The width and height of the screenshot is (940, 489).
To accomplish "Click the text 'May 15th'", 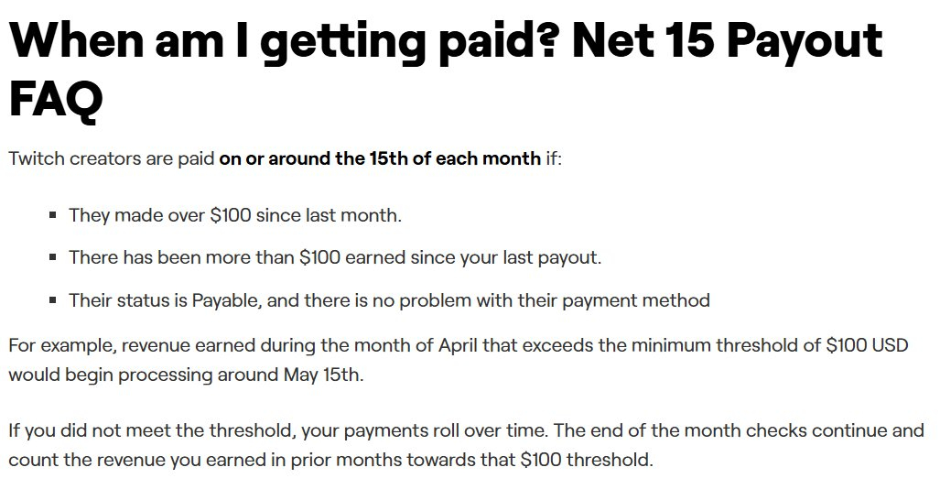I will [x=322, y=375].
